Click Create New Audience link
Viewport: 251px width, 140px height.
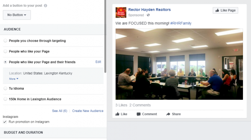(x=88, y=111)
